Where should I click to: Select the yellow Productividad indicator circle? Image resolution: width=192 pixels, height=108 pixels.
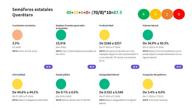click(104, 35)
